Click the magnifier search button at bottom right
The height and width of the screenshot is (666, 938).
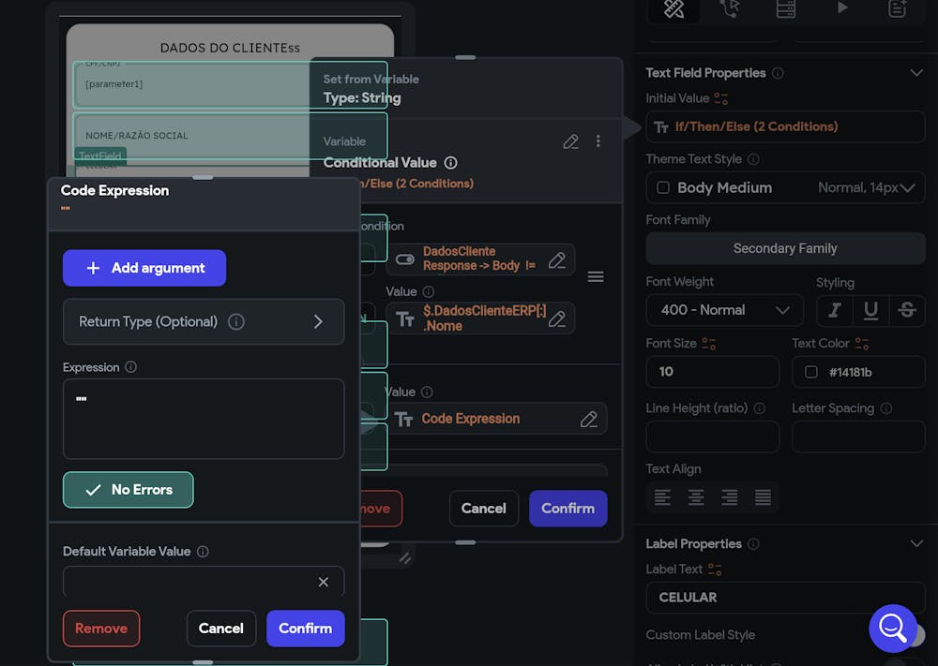click(893, 629)
